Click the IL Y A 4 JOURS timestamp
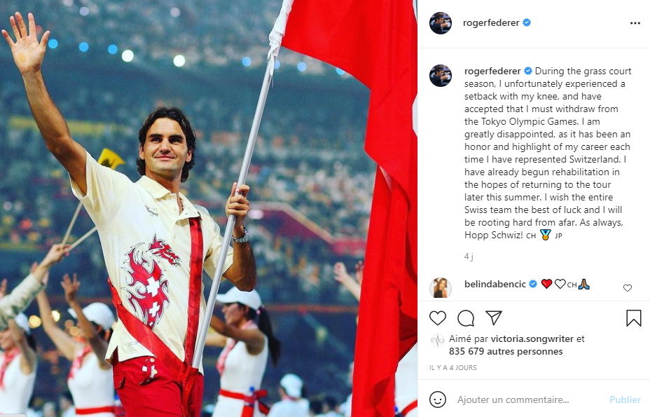Viewport: 650px width, 417px height. [x=453, y=368]
